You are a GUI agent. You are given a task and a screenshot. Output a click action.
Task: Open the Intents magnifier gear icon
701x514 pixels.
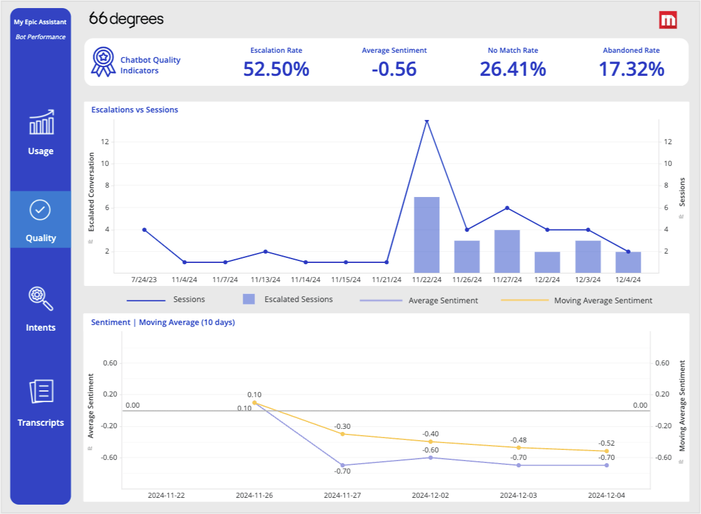click(41, 298)
